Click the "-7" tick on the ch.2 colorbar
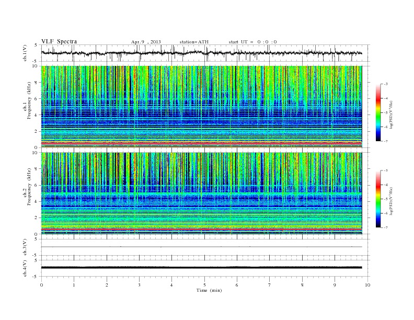414x320 pixels. (x=386, y=227)
